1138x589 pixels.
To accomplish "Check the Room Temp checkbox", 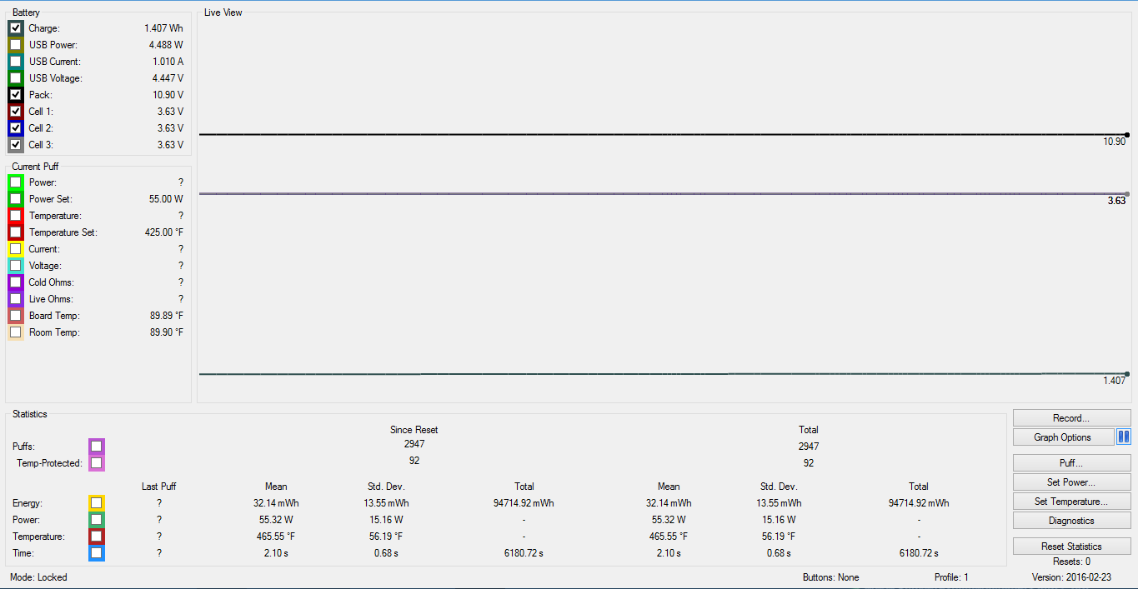I will coord(16,332).
